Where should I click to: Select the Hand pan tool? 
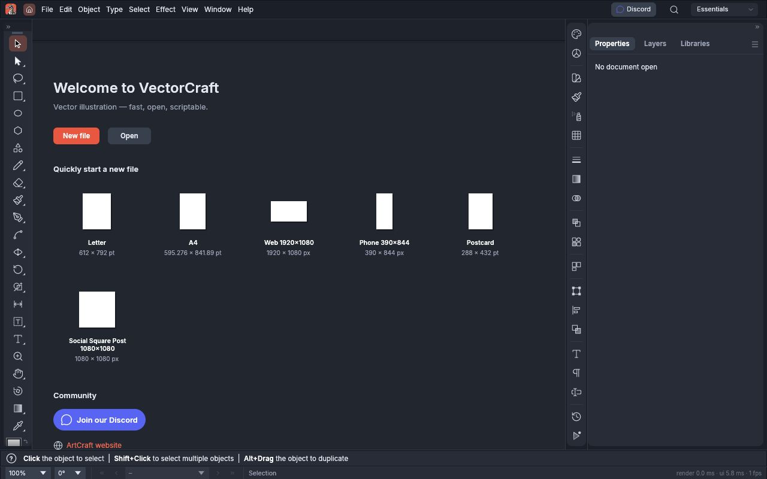pyautogui.click(x=17, y=374)
